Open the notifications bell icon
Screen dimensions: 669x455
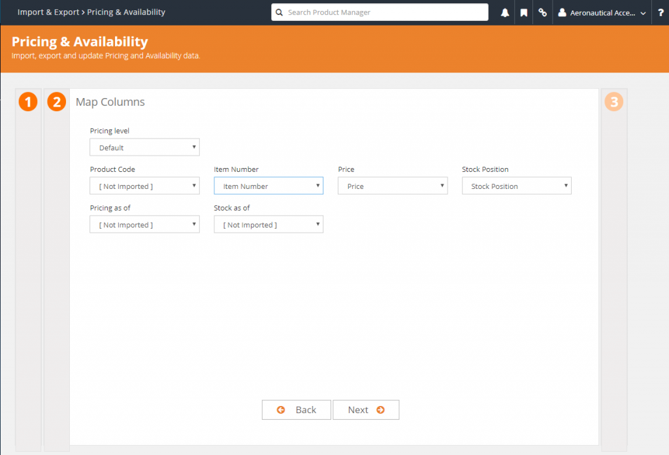tap(504, 12)
